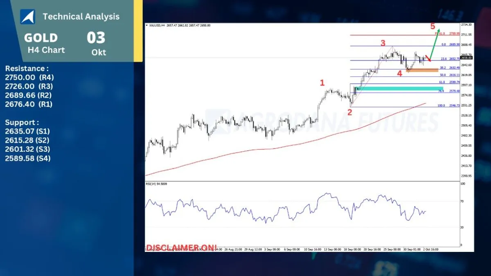Screen dimensions: 491x276
Task: Click the 'GOLD' title
Action: 41,38
